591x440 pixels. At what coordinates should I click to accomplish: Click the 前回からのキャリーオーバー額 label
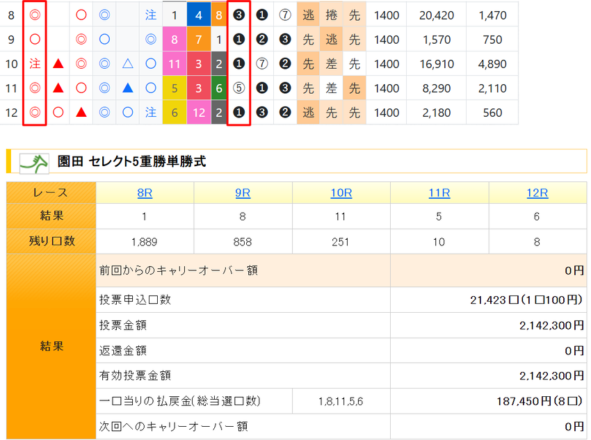179,270
